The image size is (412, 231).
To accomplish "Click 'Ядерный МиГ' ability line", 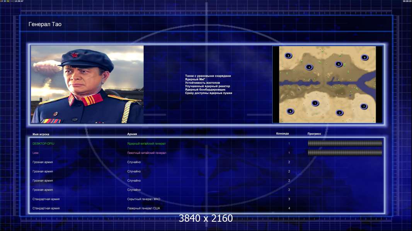I will point(195,79).
